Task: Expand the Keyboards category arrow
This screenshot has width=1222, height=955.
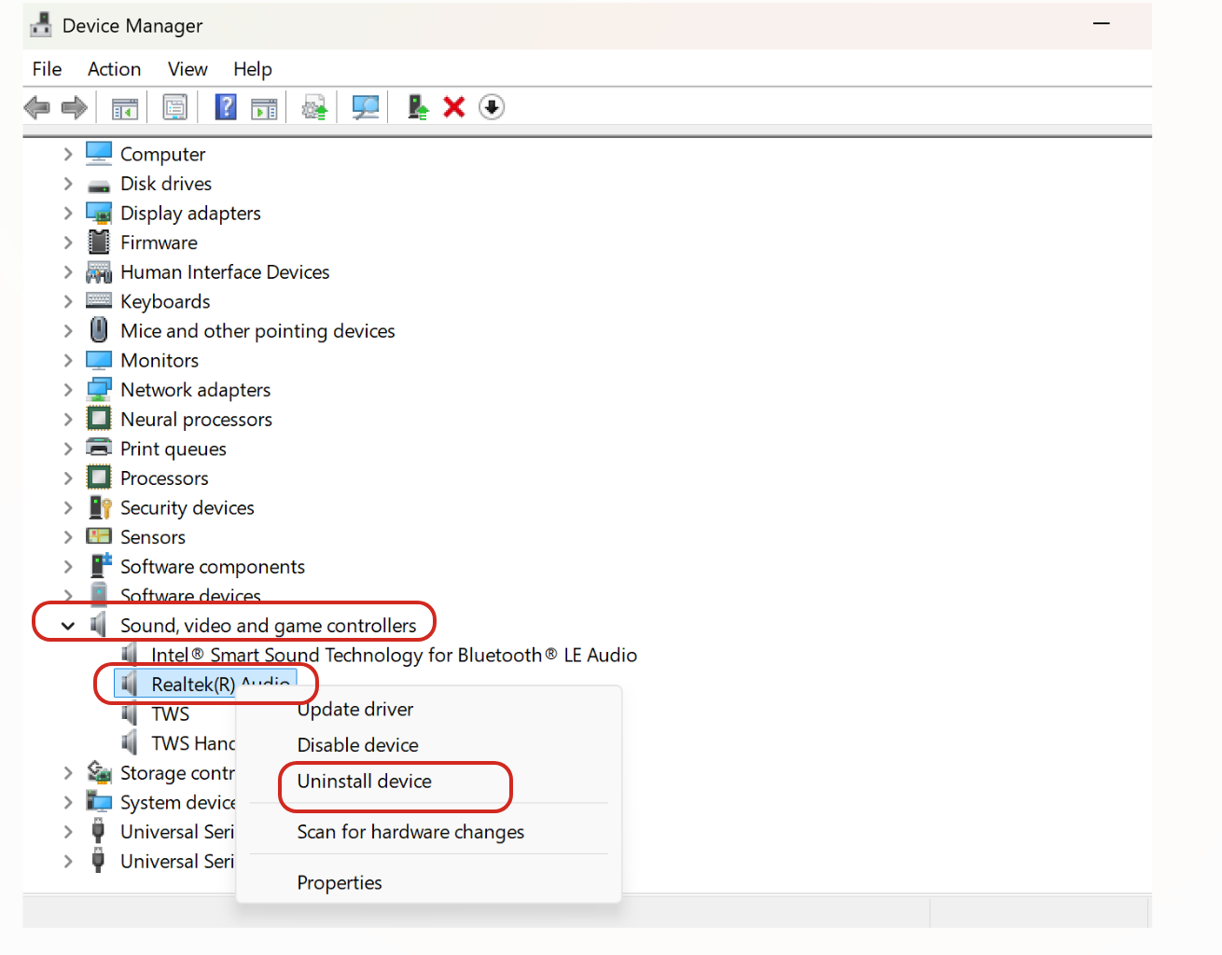Action: 68,302
